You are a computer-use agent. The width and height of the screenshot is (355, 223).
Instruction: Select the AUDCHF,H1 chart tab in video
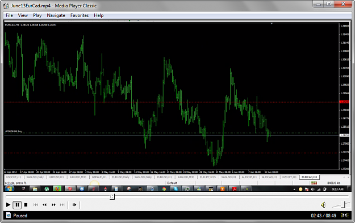point(249,177)
